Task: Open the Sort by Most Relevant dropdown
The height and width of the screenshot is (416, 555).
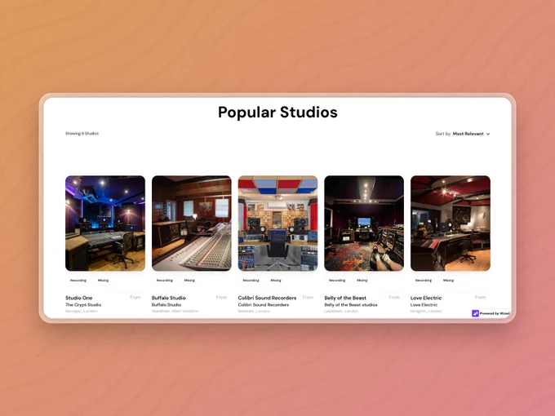Action: coord(463,134)
